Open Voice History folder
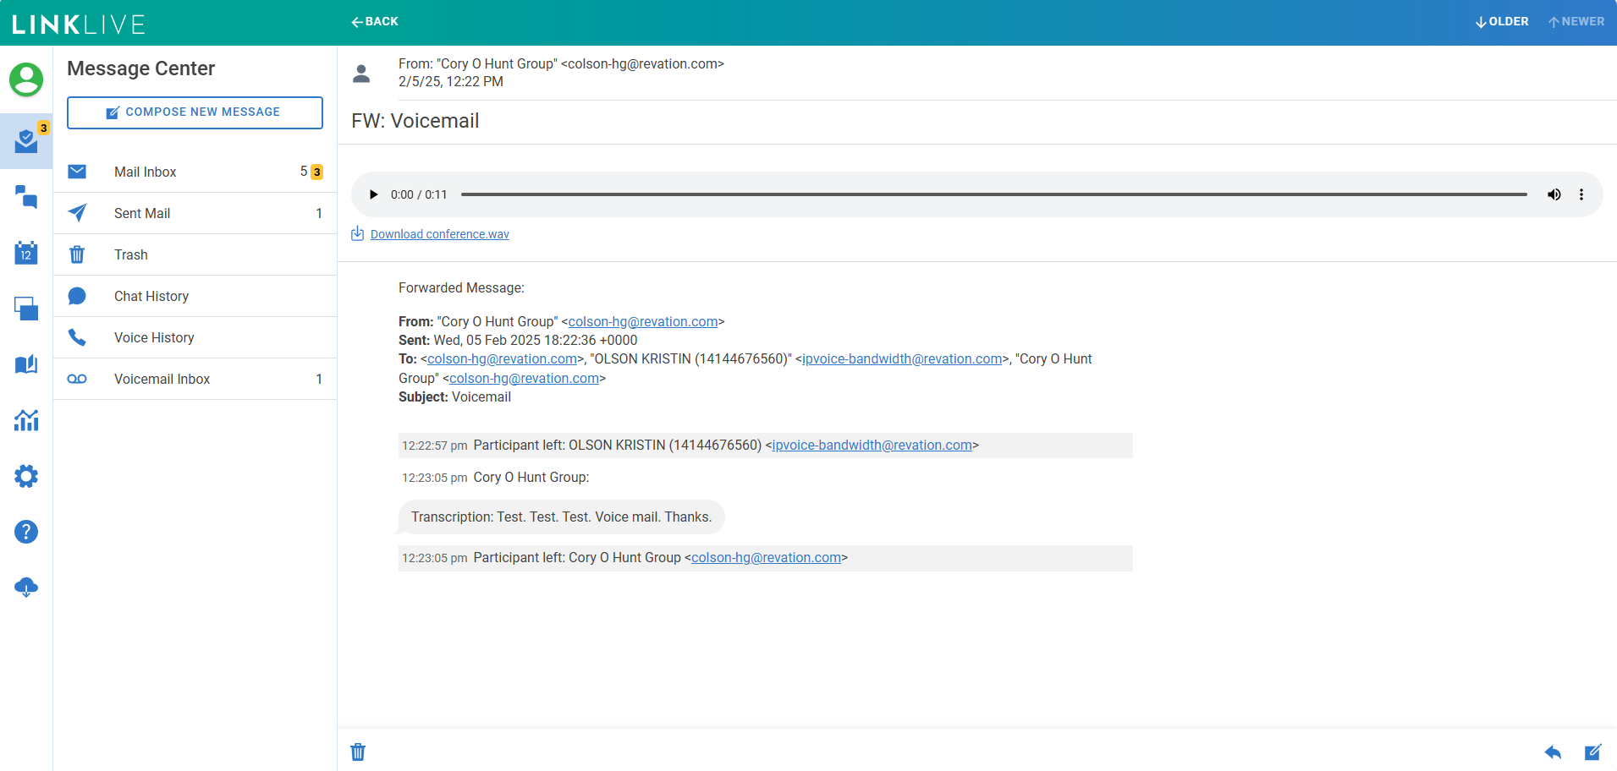Screen dimensions: 1617x771 click(x=154, y=337)
